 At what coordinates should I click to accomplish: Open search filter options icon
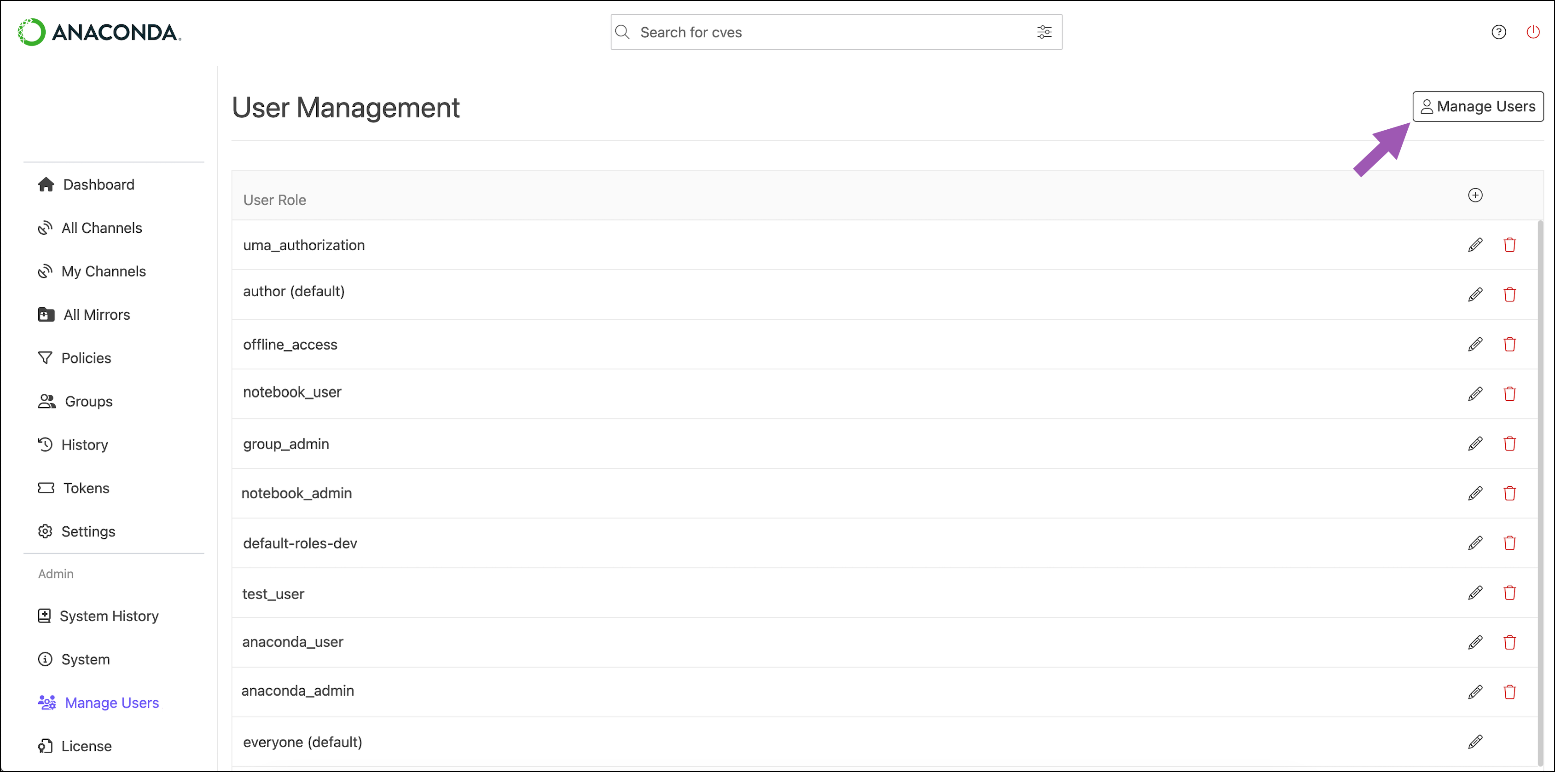(1044, 32)
